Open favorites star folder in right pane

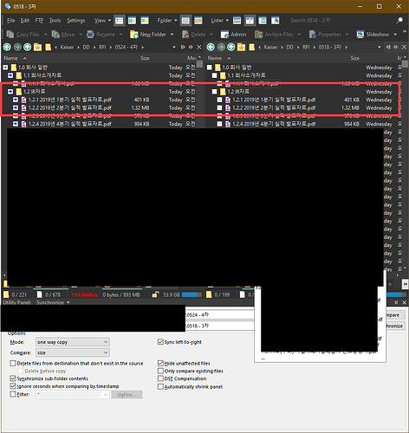(241, 47)
